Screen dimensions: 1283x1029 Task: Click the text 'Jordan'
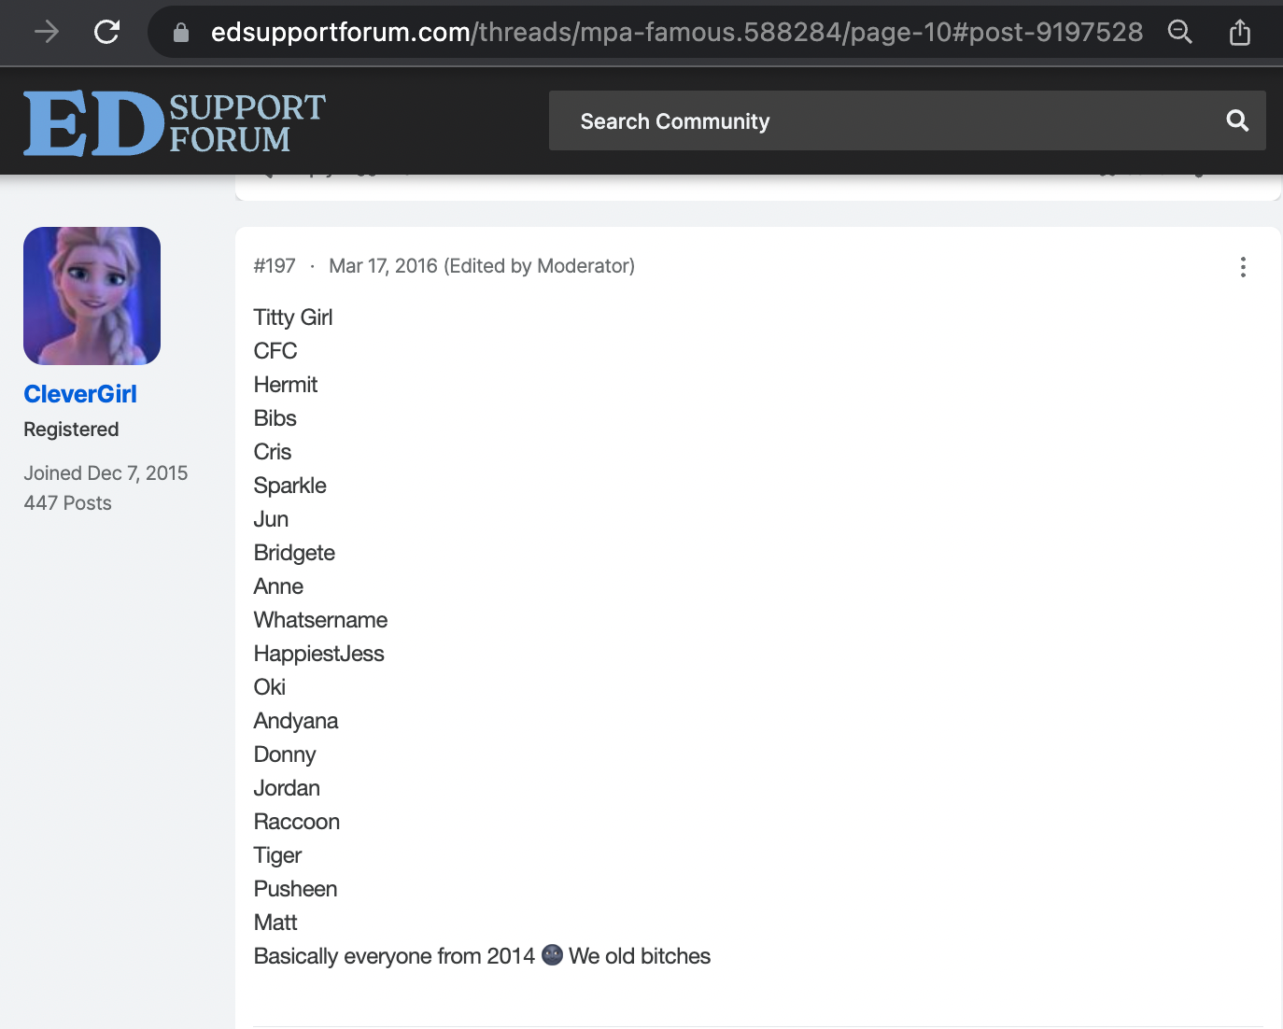coord(287,788)
